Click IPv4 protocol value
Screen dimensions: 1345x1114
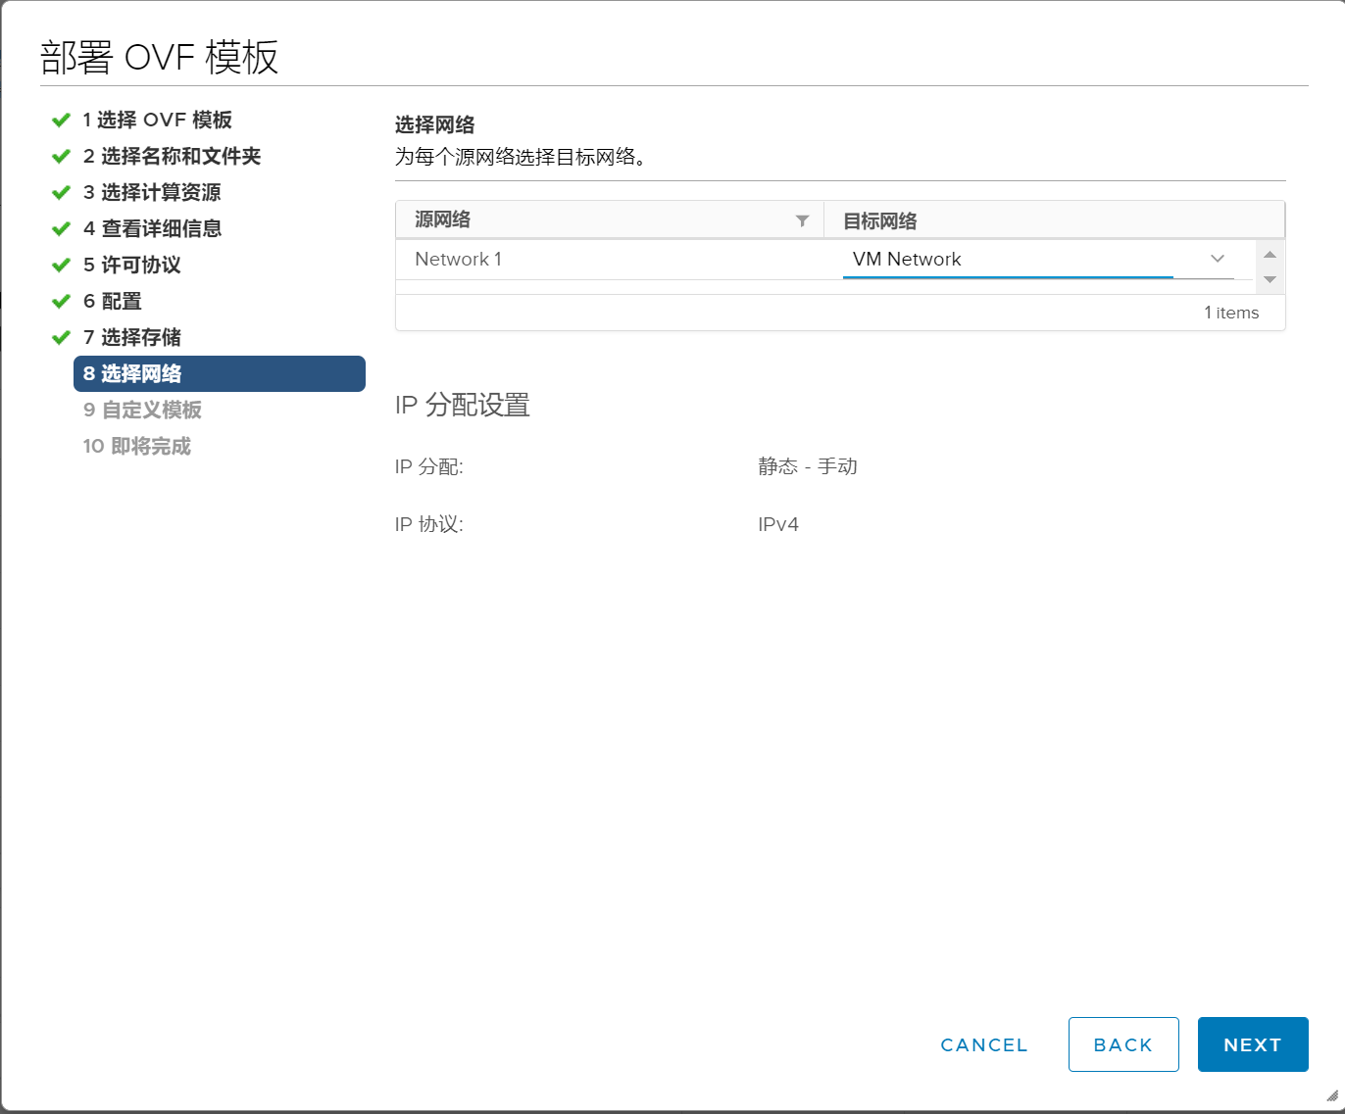click(778, 524)
